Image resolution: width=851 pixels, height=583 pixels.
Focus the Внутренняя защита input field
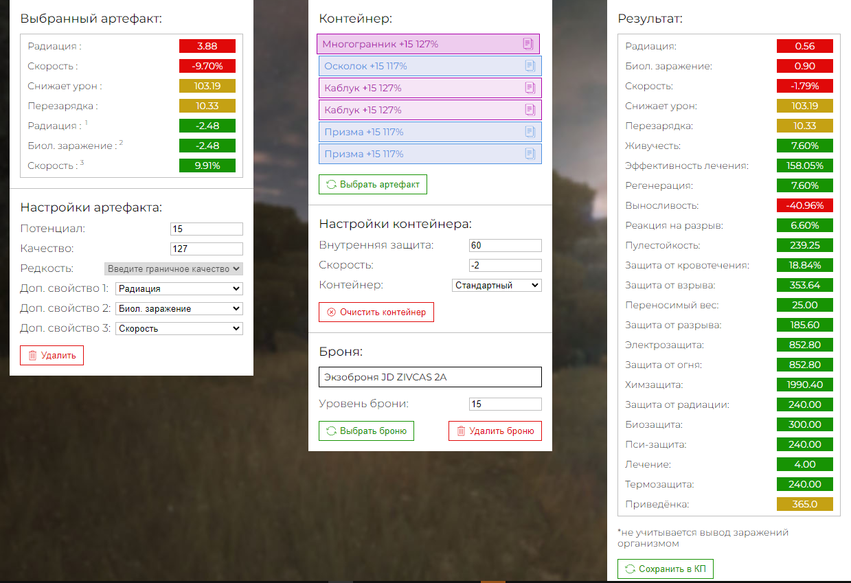pyautogui.click(x=506, y=245)
